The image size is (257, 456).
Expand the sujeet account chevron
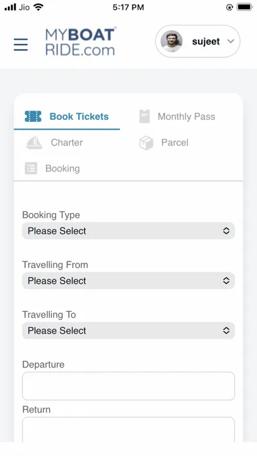click(x=231, y=41)
